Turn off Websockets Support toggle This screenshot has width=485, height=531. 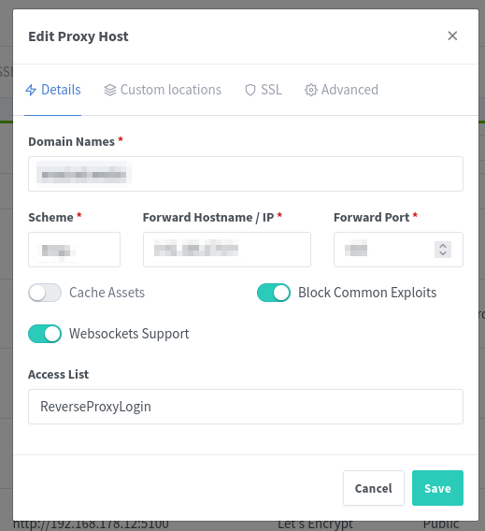45,334
